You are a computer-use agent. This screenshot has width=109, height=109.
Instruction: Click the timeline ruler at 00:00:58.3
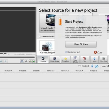click(37, 71)
